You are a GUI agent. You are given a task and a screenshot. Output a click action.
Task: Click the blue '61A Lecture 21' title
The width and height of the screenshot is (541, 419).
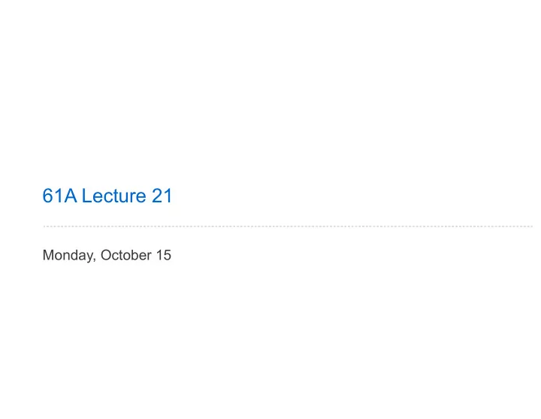pyautogui.click(x=107, y=196)
